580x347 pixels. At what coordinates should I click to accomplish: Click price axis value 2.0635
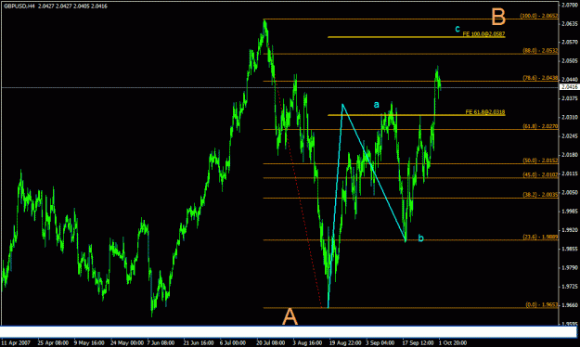570,24
